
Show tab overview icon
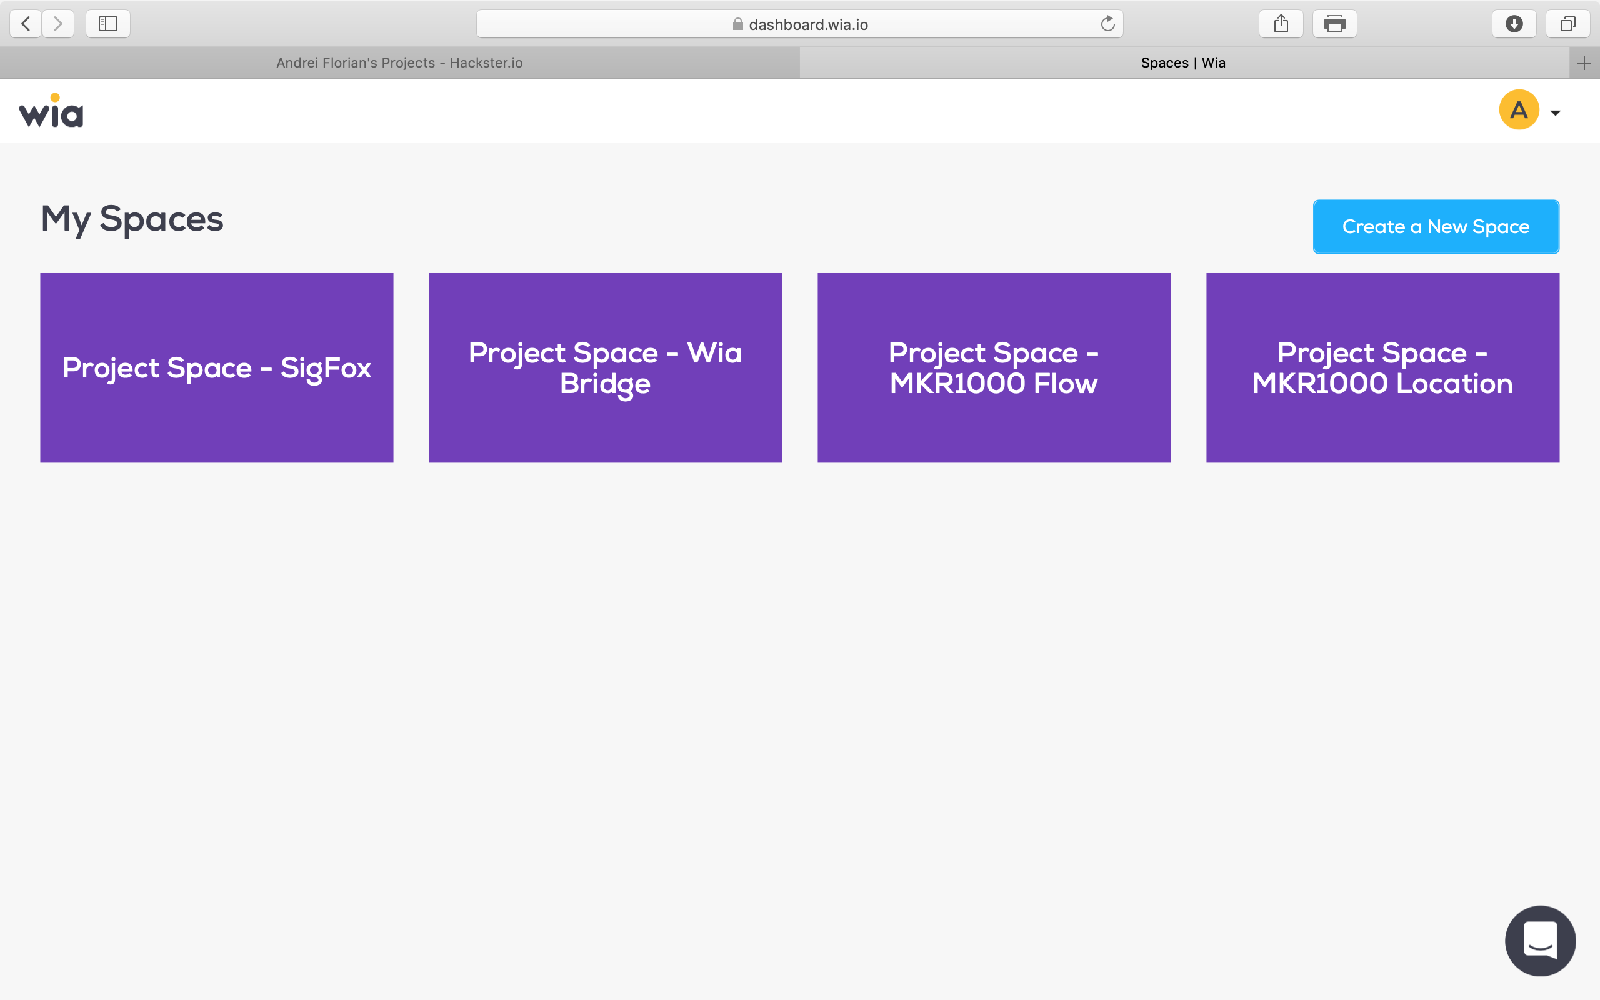point(1567,24)
